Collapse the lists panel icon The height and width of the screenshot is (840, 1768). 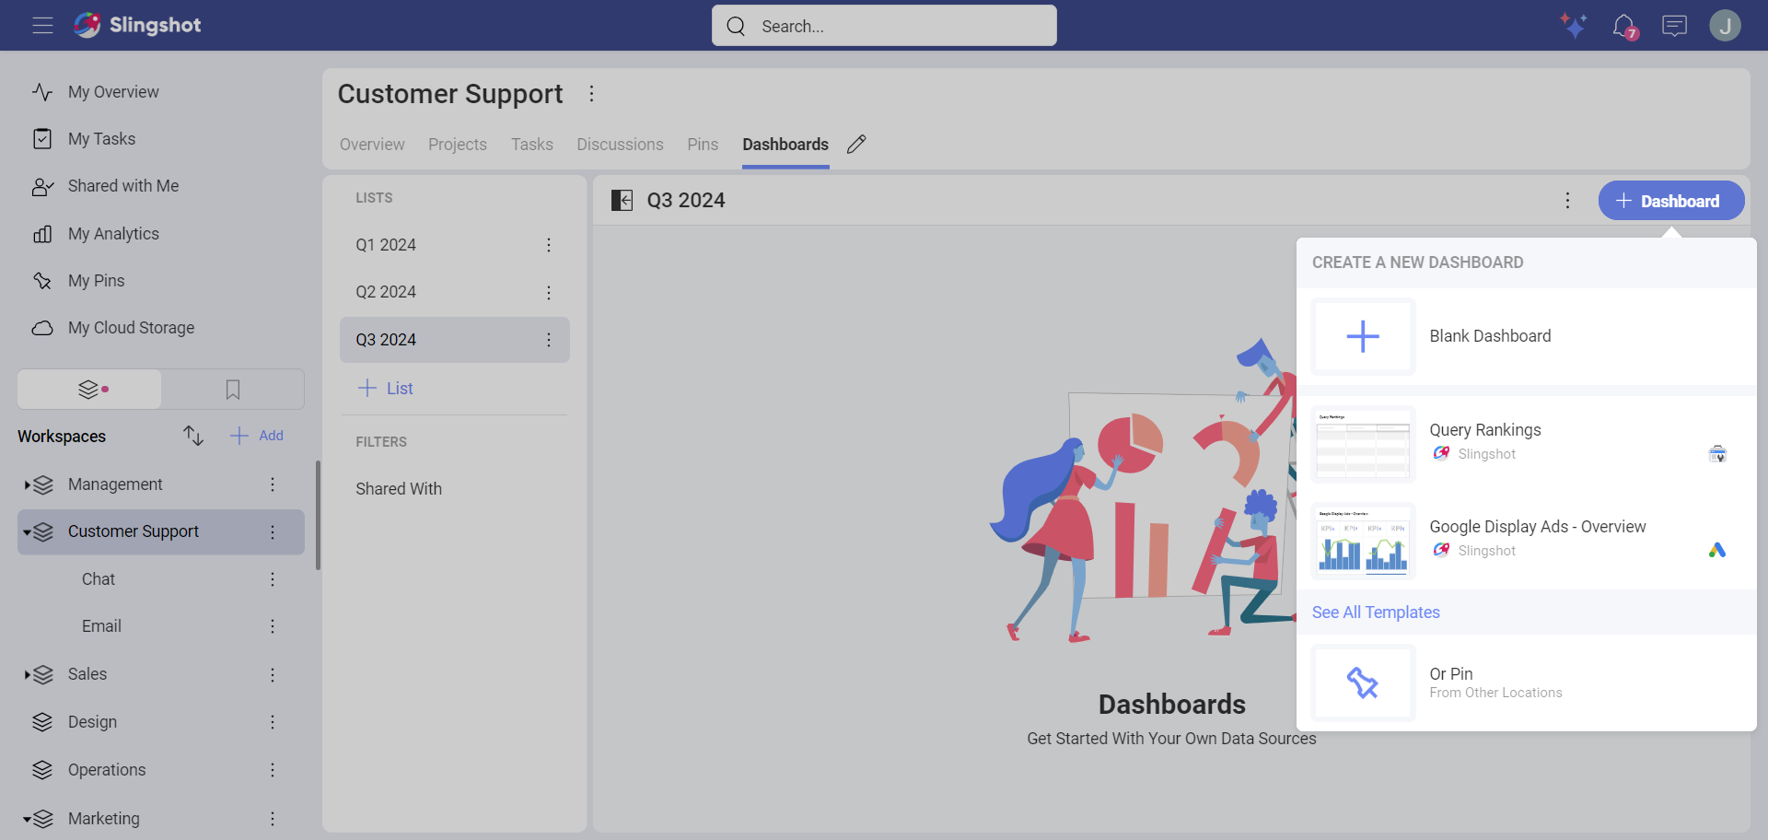622,201
